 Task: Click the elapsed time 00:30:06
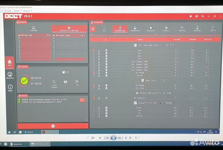[37, 78]
